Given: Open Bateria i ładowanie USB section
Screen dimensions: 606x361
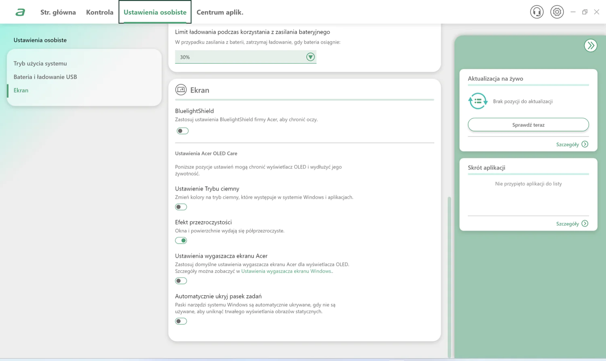Looking at the screenshot, I should point(45,77).
